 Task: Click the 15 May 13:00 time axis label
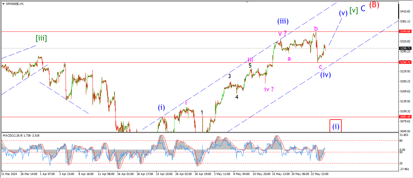tap(280, 174)
